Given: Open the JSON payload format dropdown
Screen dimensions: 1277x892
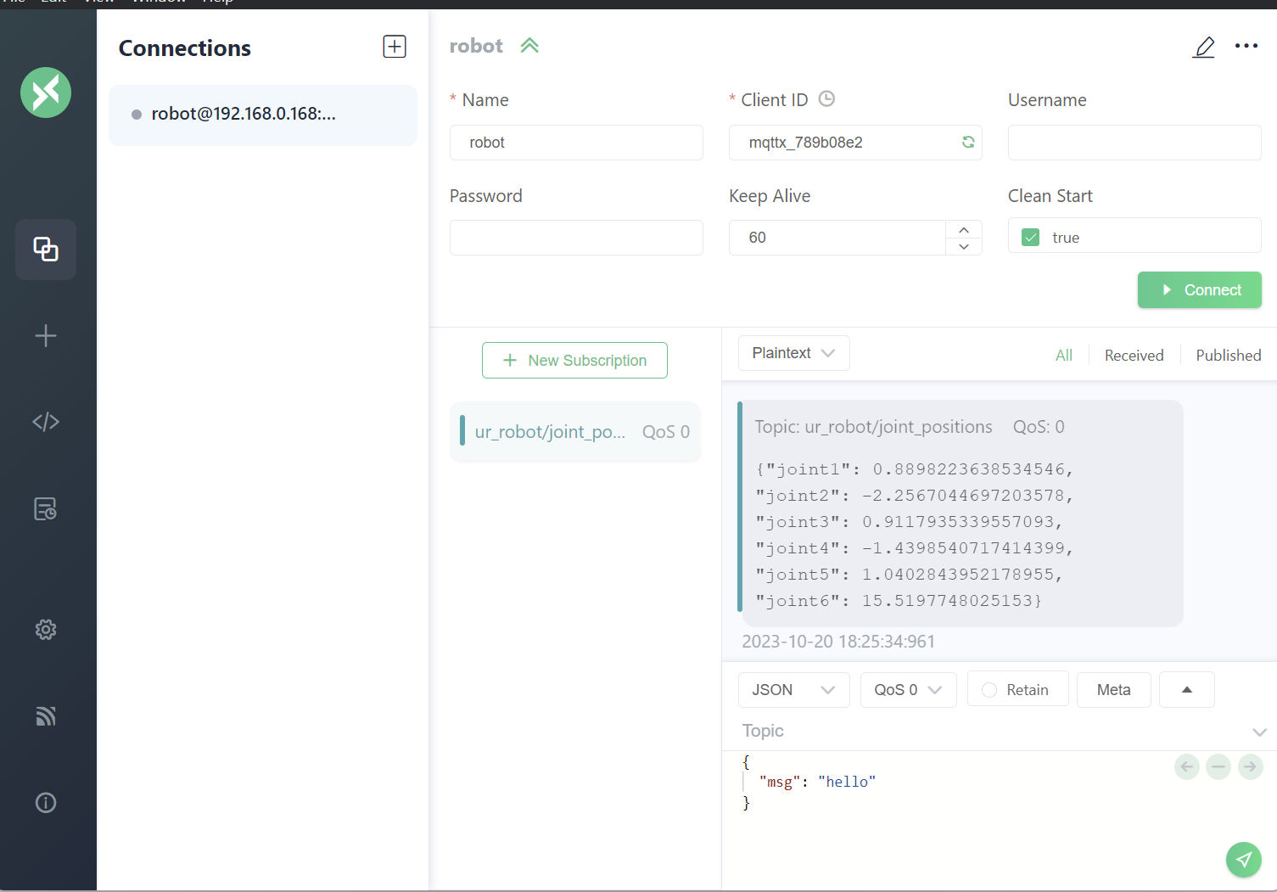Looking at the screenshot, I should [794, 690].
